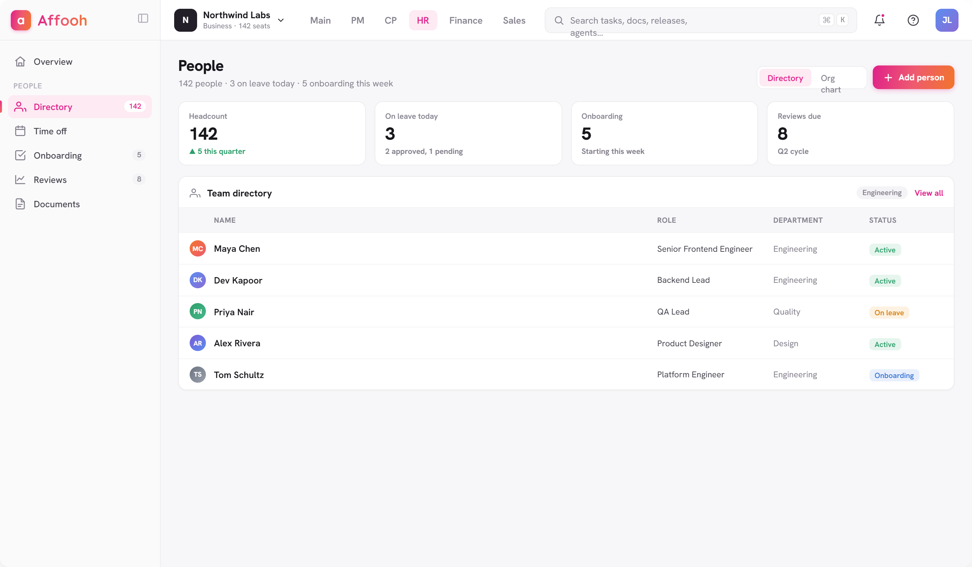
Task: Open the Onboarding sidebar item
Action: coord(80,156)
